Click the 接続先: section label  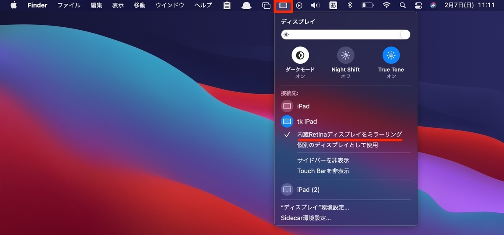289,93
